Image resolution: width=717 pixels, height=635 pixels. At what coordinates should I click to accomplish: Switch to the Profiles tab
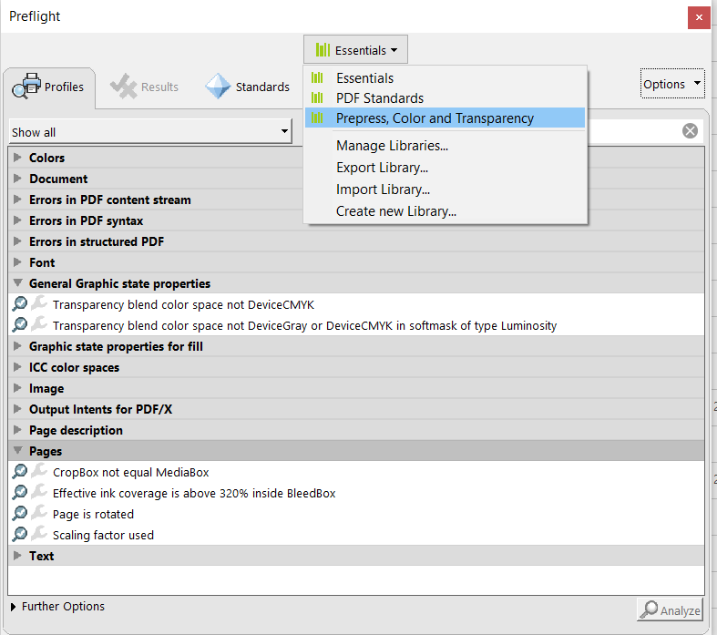(49, 87)
